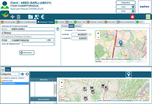Open the yellow hamburger menu
The height and width of the screenshot is (104, 152).
point(148,17)
